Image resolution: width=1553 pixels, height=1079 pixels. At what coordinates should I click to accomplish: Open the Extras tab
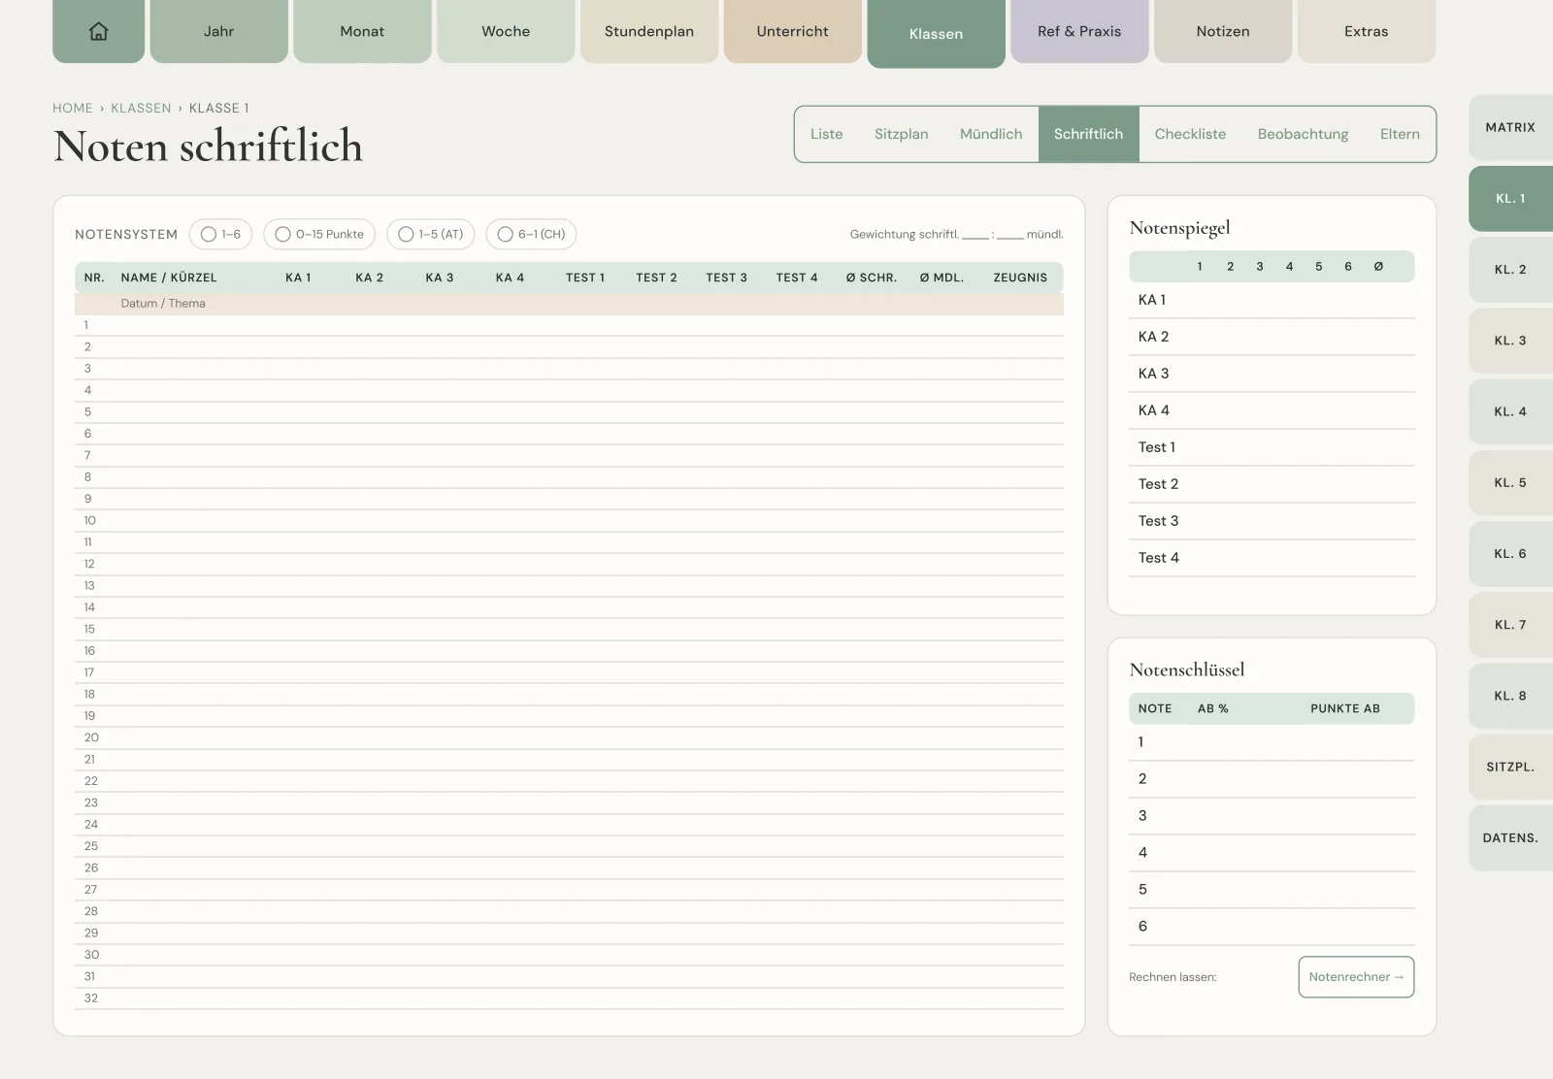(1366, 31)
